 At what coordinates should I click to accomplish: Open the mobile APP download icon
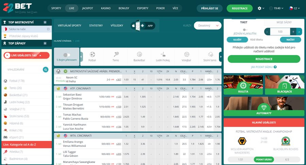pos(143,26)
